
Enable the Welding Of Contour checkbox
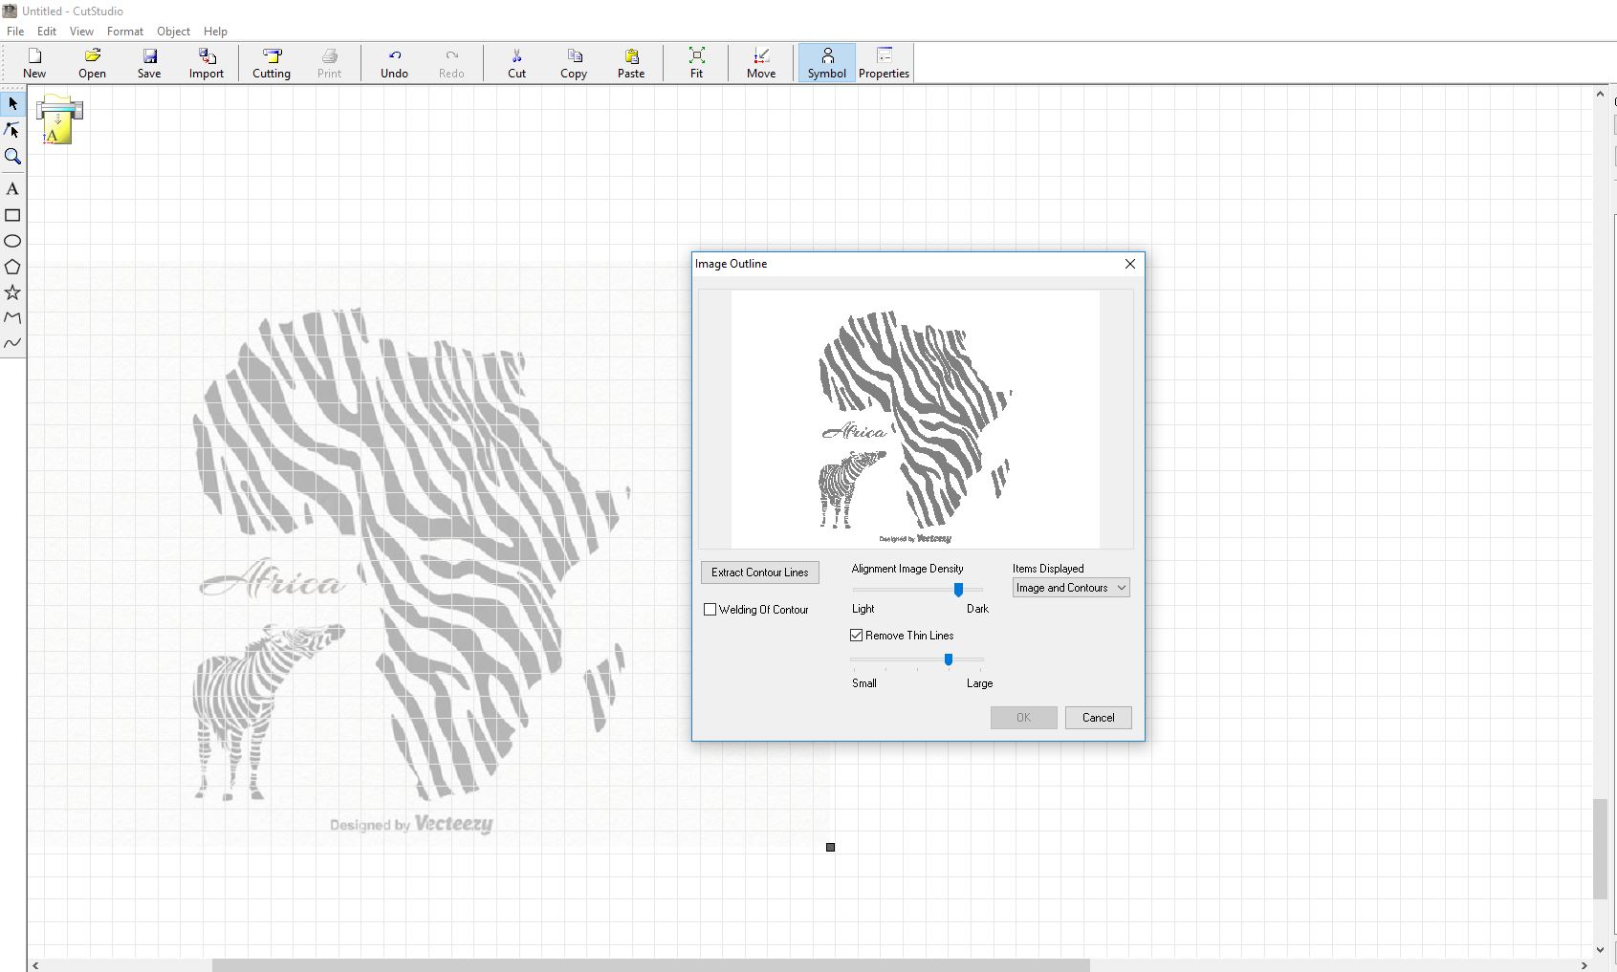[x=710, y=610]
